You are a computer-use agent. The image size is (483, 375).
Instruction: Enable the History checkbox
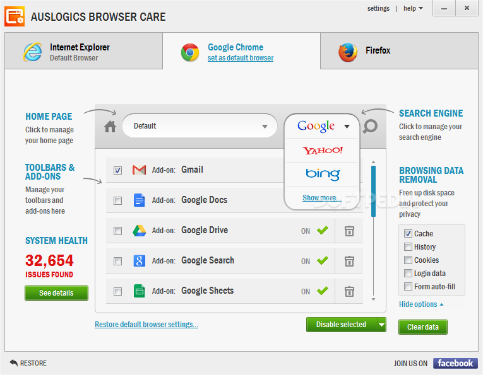[408, 247]
